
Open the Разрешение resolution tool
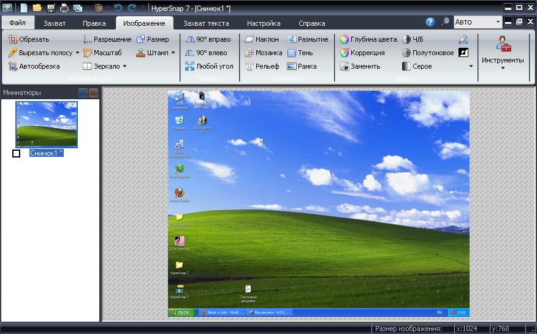(107, 39)
